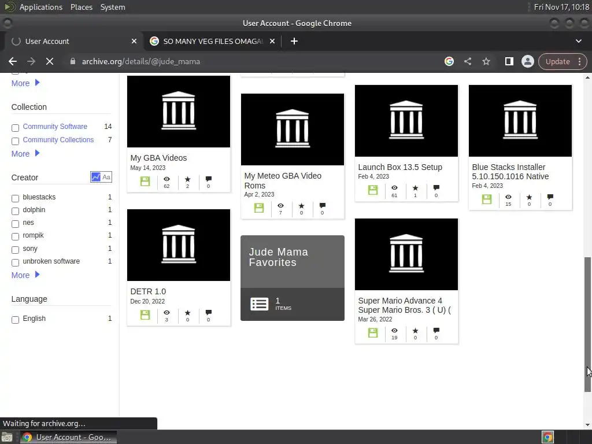Open the Super Mario Advance 4 thumbnail
The image size is (592, 444).
(x=406, y=254)
